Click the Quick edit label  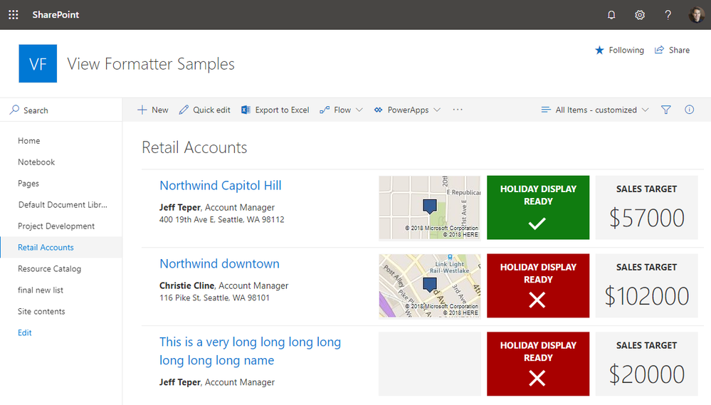click(x=211, y=110)
